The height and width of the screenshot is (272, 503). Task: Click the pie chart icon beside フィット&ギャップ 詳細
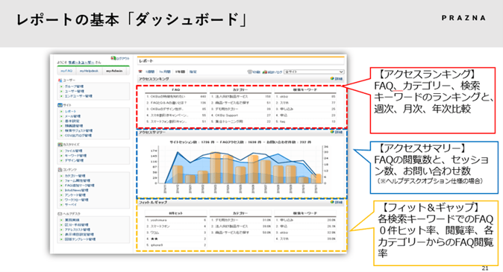coord(332,202)
